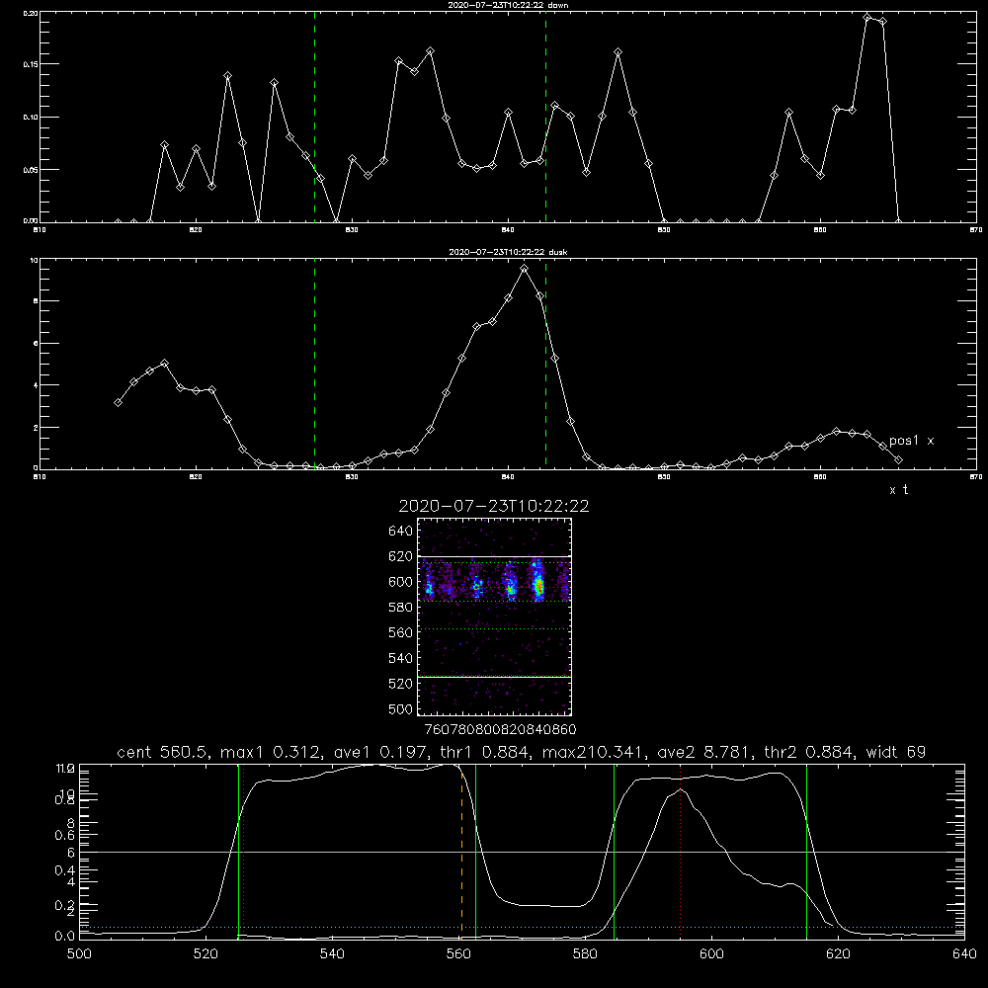
Task: Click the green dashed line near 842 in dawn plot
Action: (545, 117)
